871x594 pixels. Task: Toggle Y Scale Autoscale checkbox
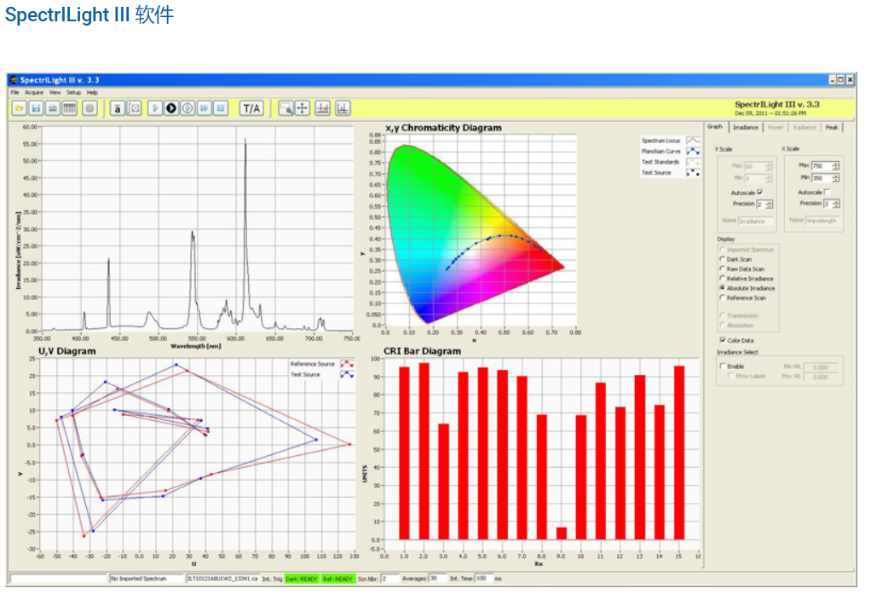tap(760, 193)
